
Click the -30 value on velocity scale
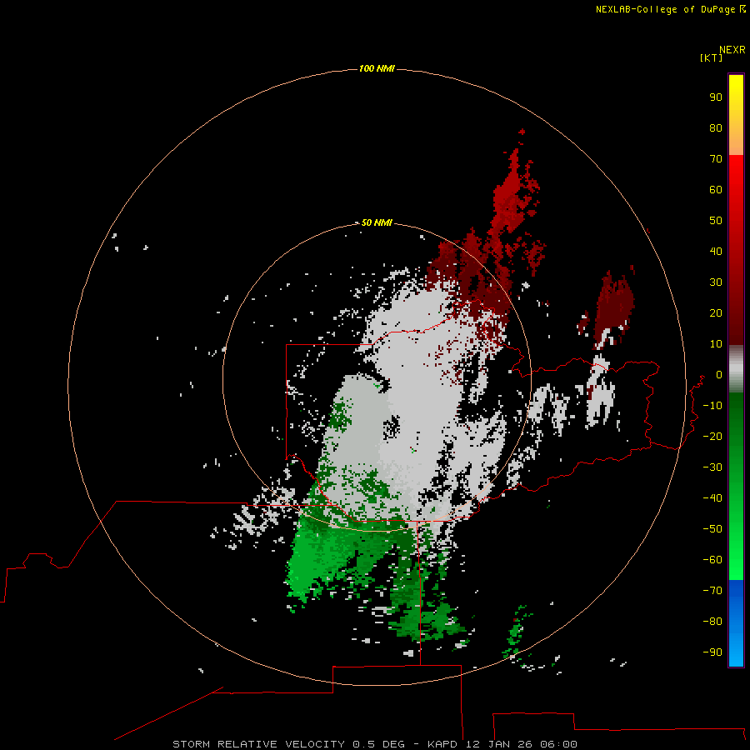[712, 467]
